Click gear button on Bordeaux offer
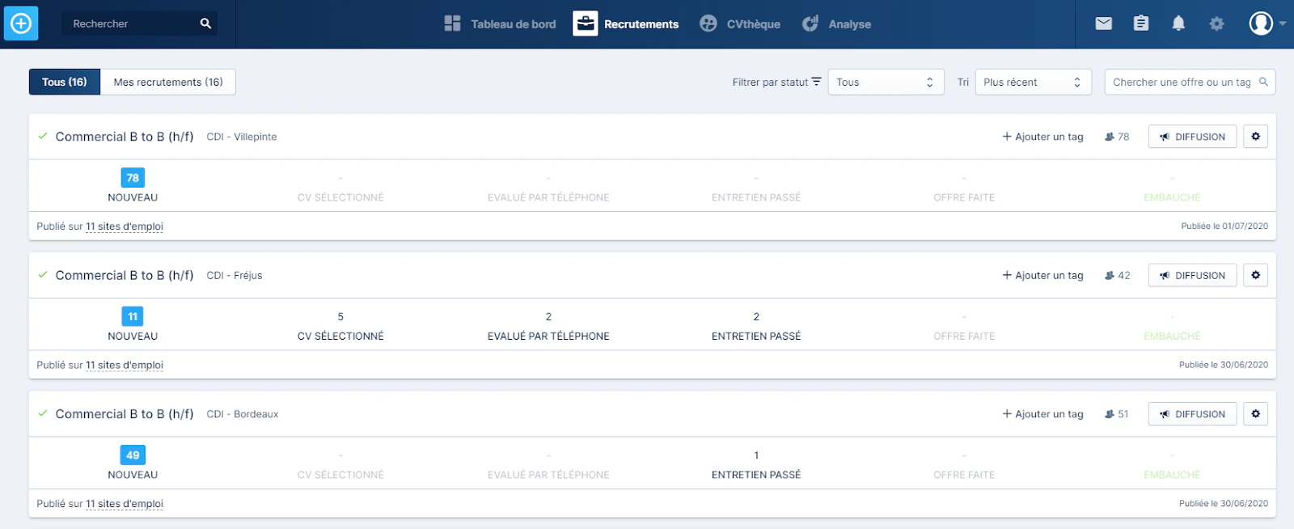Image resolution: width=1294 pixels, height=529 pixels. (1255, 413)
